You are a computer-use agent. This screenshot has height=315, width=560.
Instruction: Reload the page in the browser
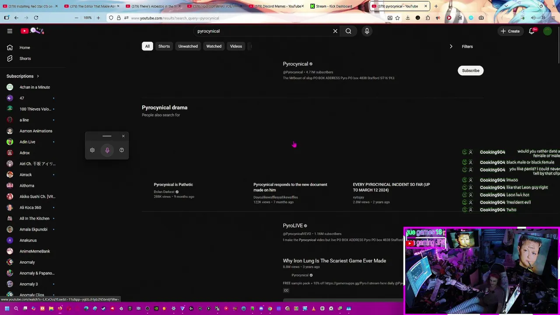tap(36, 18)
